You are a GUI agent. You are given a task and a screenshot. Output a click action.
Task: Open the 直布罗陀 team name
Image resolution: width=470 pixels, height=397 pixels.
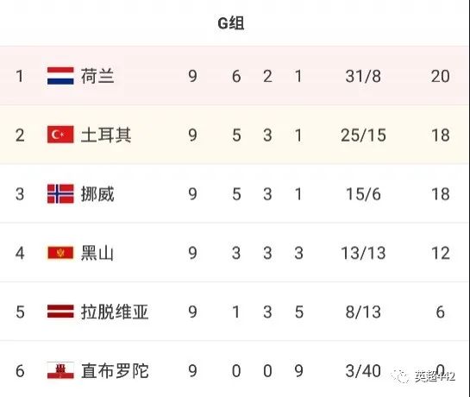coord(115,370)
